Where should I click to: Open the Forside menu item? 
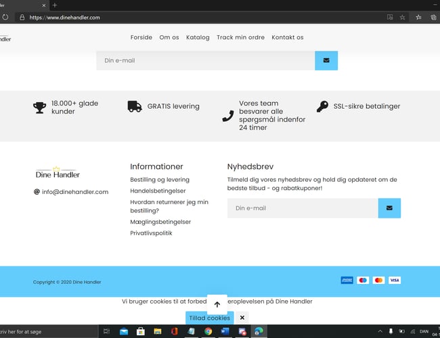[141, 37]
